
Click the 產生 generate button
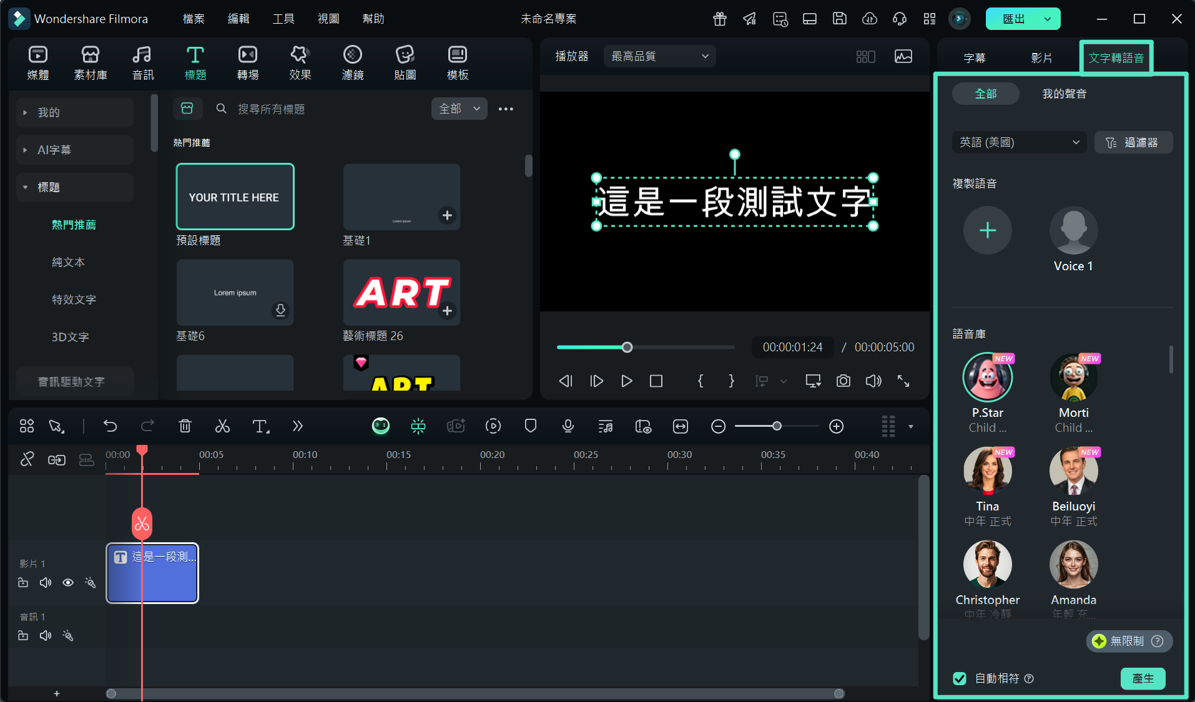pos(1143,678)
